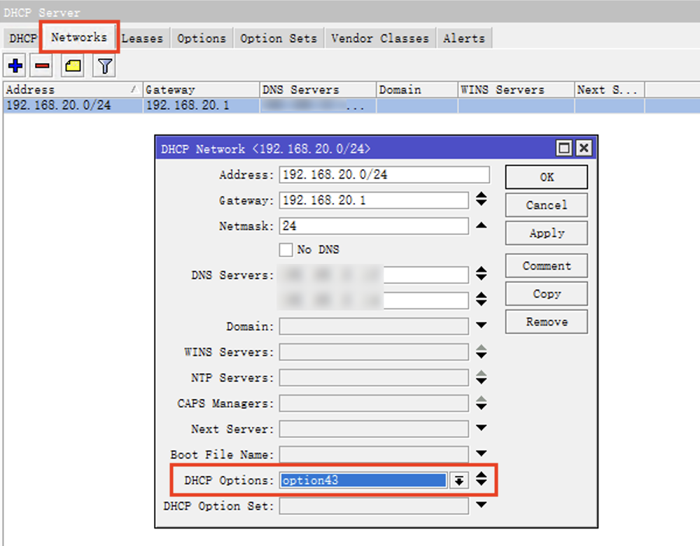Click the red minus Remove icon
The image size is (700, 546).
point(43,66)
